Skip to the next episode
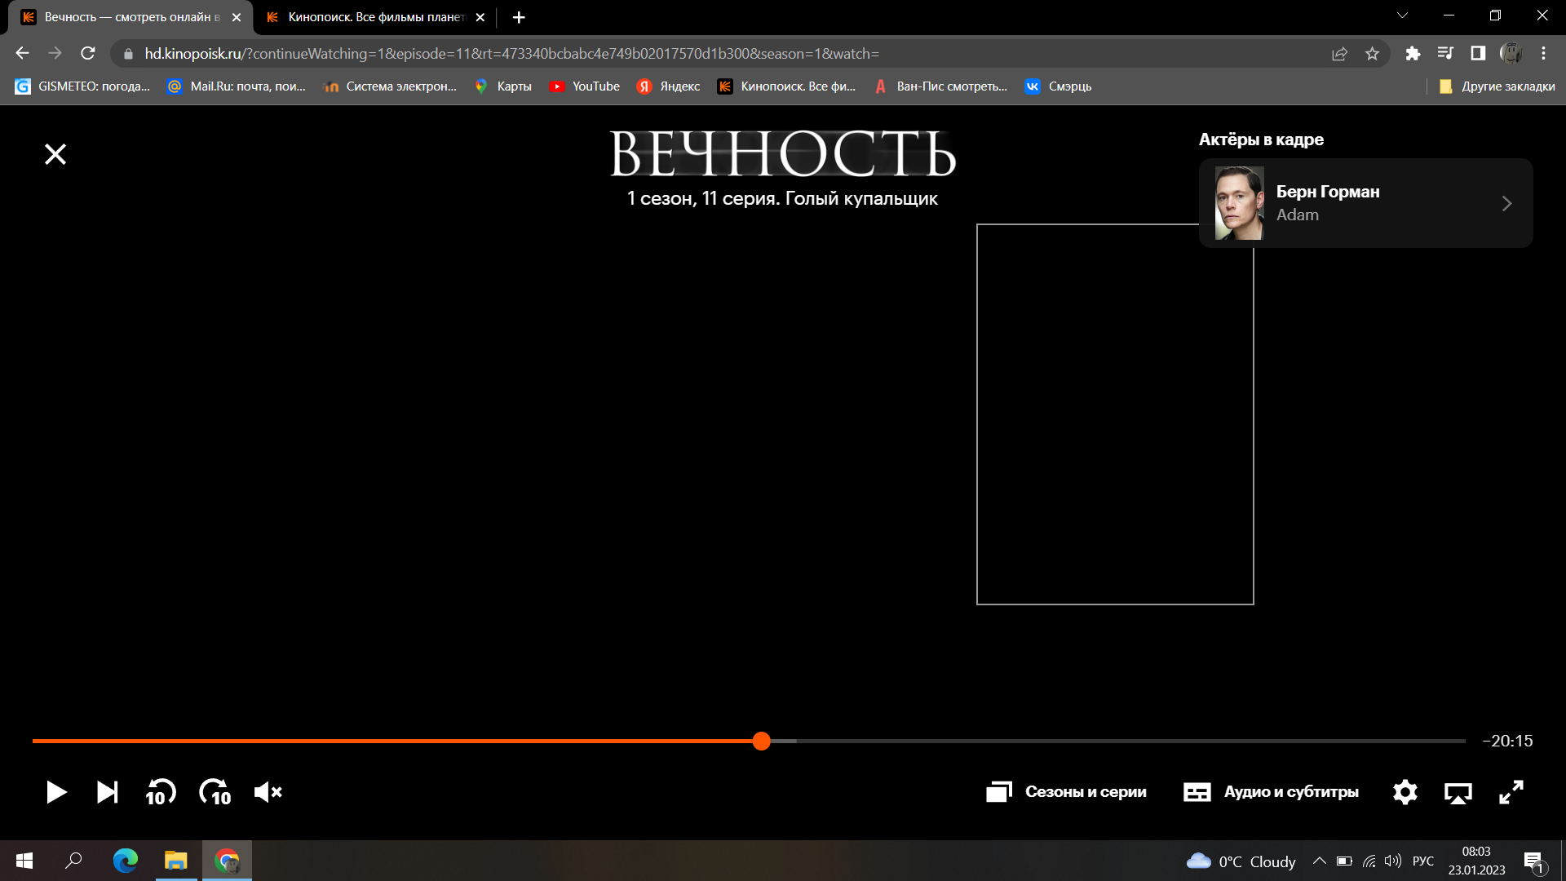Viewport: 1566px width, 881px height. point(107,792)
